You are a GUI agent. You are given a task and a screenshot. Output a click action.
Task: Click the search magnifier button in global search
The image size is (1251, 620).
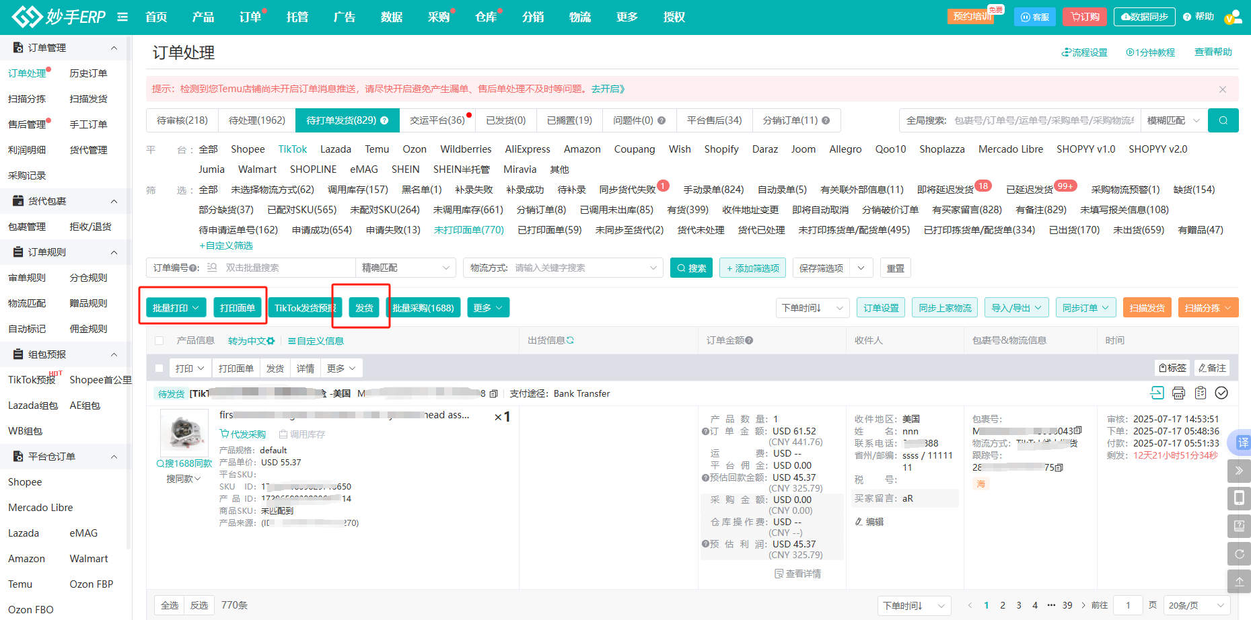coord(1223,120)
